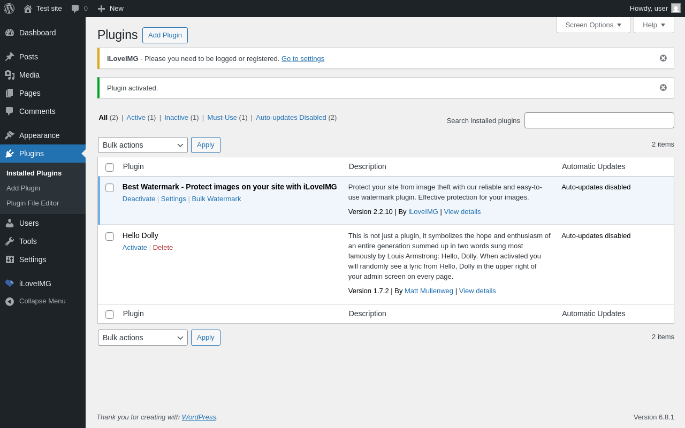Click the Search installed plugins field

pos(599,120)
